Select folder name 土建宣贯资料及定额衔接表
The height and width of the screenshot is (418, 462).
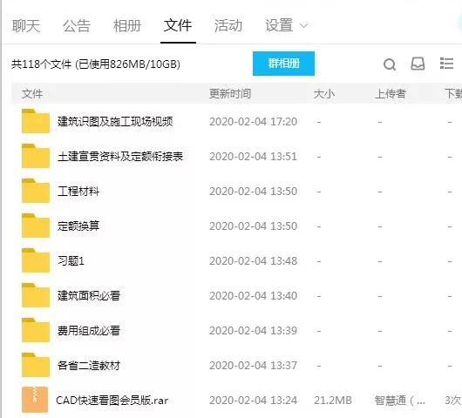120,156
